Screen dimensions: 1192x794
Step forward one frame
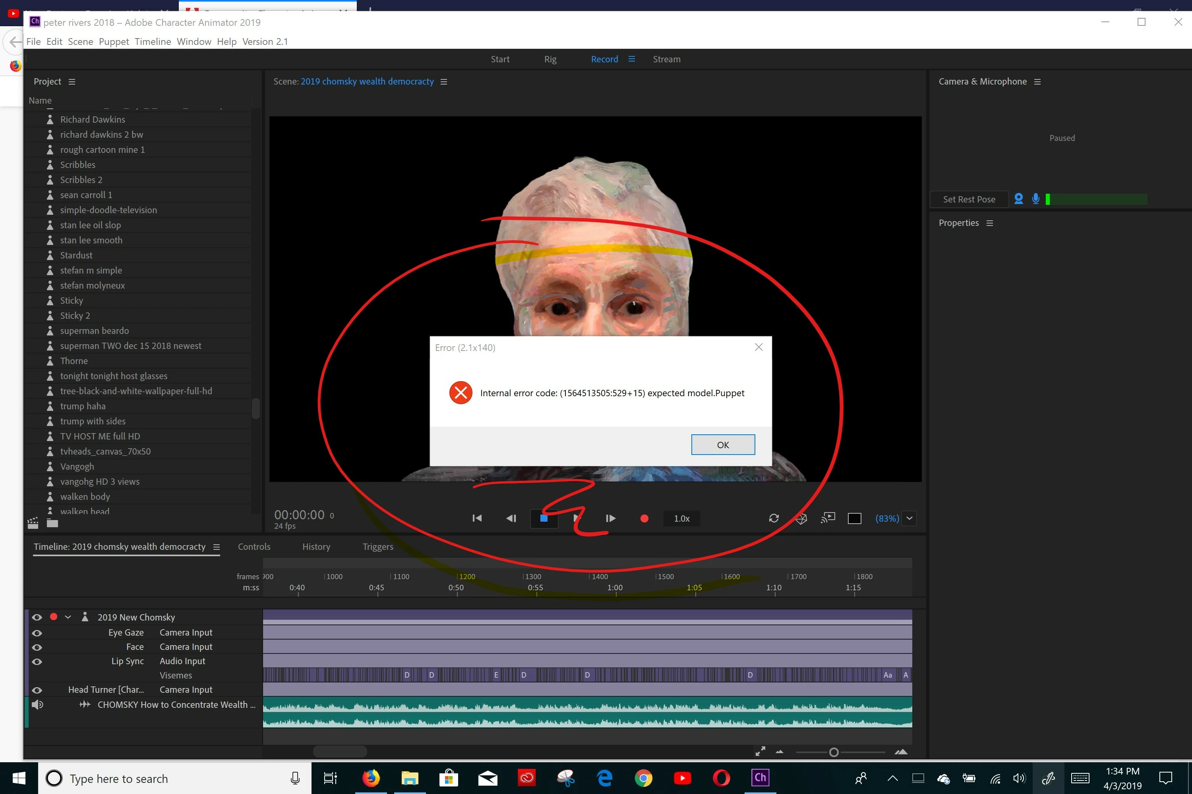(x=610, y=518)
